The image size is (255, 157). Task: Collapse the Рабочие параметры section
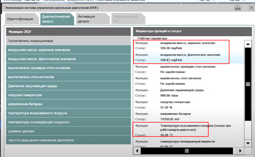point(151,38)
